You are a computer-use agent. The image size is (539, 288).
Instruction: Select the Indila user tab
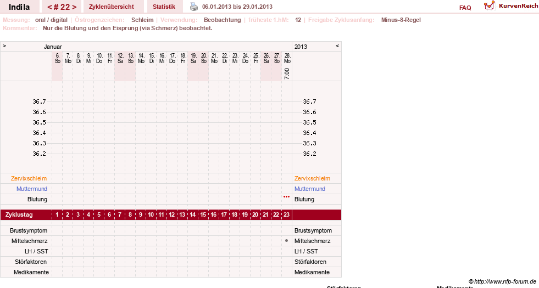point(19,7)
